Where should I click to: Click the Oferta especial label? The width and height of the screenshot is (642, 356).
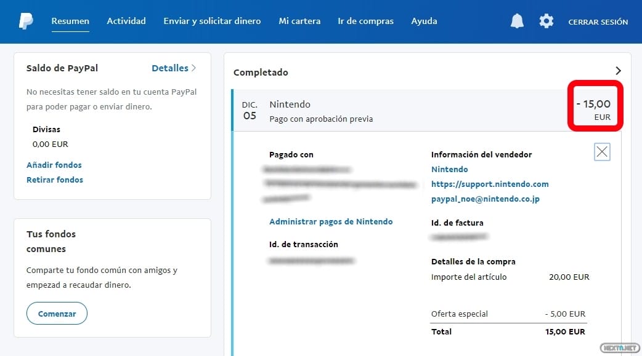[460, 314]
